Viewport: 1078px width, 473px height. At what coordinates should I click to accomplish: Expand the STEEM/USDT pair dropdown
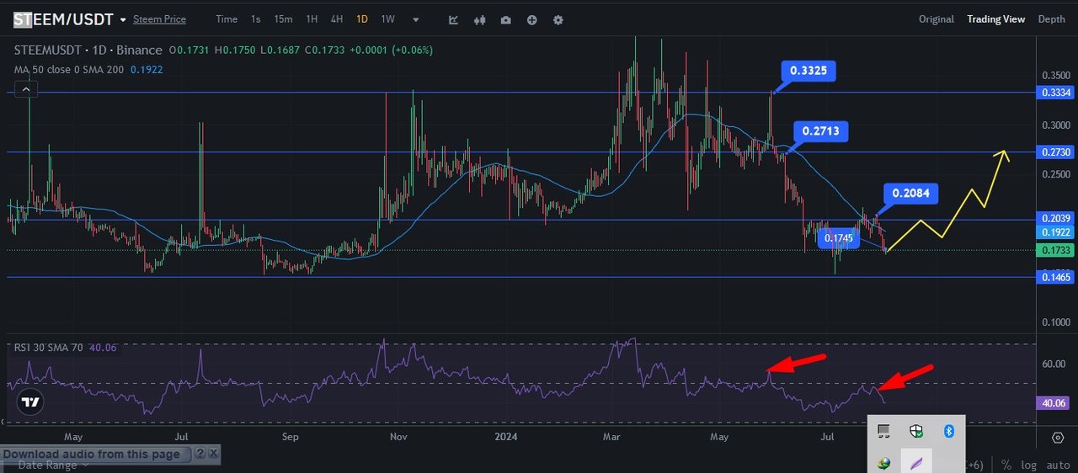tap(123, 19)
